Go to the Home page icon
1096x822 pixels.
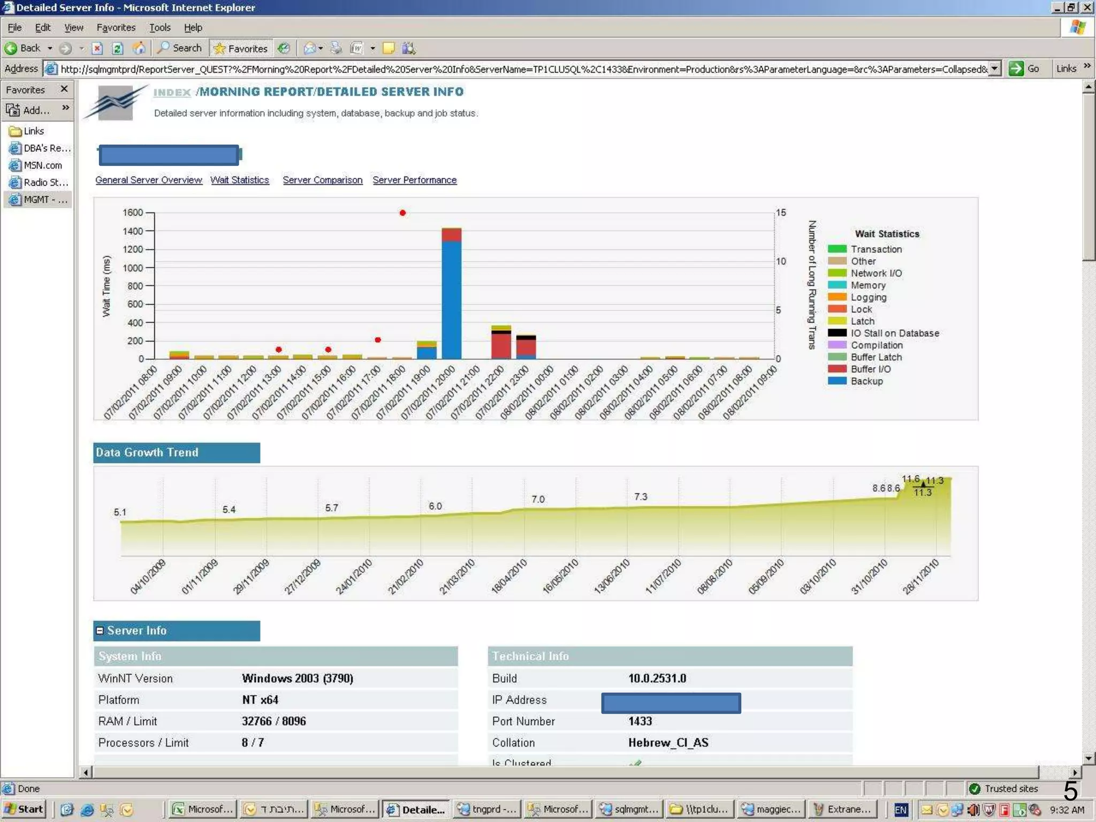tap(139, 48)
